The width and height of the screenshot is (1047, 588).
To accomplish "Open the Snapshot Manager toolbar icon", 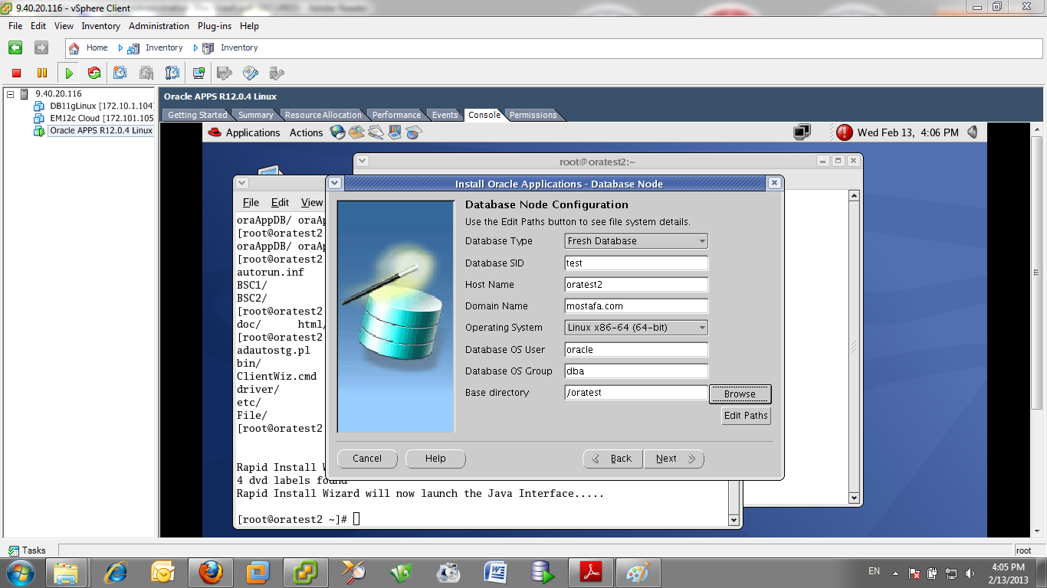I will tap(172, 73).
